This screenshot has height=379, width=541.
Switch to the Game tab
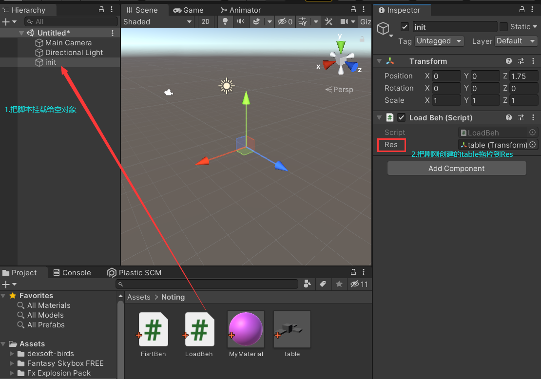point(189,10)
